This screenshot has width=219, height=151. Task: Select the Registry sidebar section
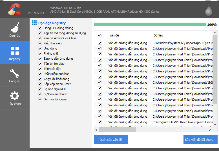point(15,53)
